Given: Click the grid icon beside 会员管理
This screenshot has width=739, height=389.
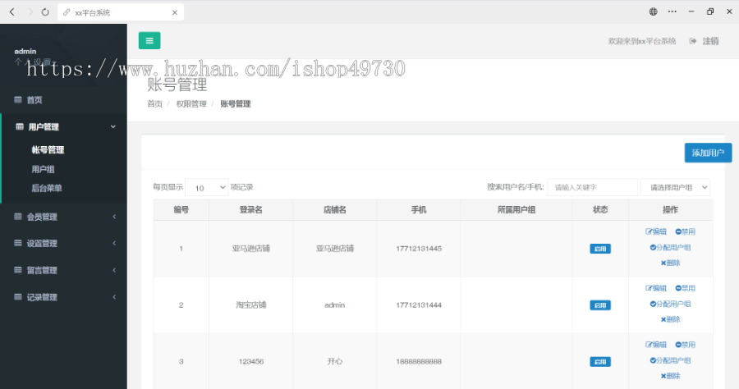Looking at the screenshot, I should (x=18, y=216).
